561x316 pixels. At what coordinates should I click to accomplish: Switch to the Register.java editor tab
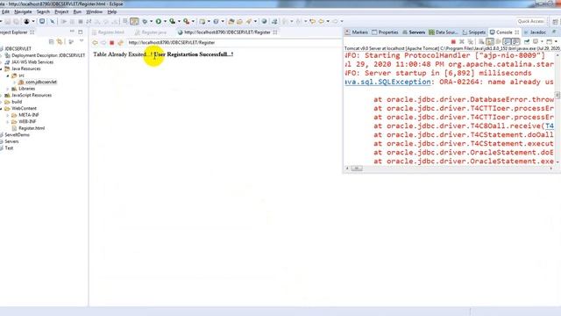tap(151, 32)
